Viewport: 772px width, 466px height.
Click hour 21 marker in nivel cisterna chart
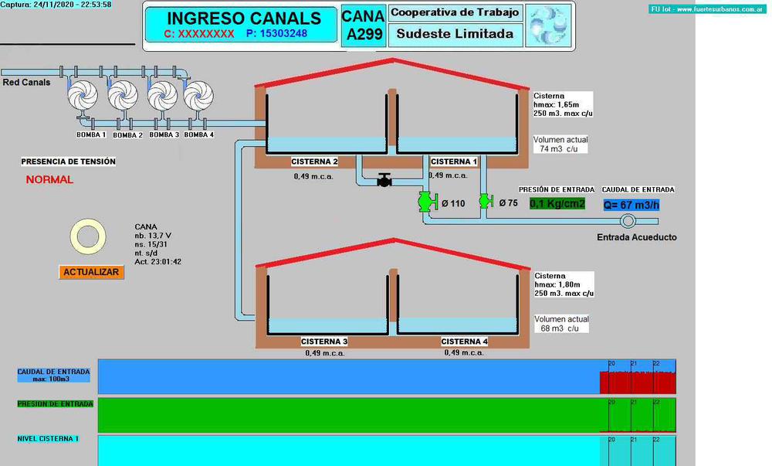[634, 440]
